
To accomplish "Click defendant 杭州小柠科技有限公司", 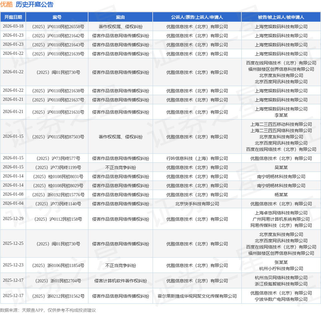I will 281,269.
